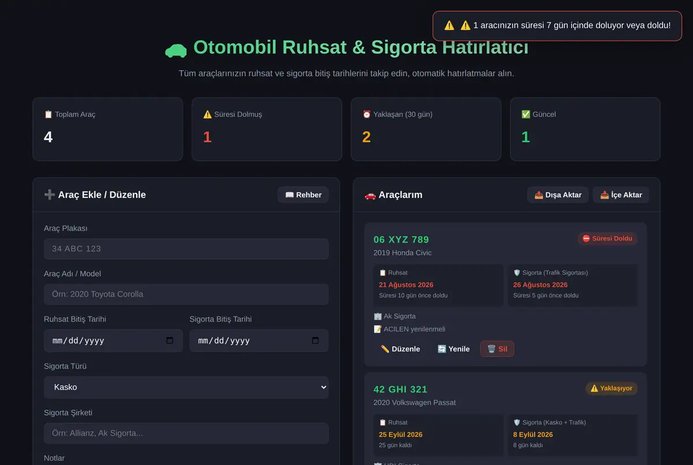693x465 pixels.
Task: Click the expiry warning toast notification
Action: [557, 26]
